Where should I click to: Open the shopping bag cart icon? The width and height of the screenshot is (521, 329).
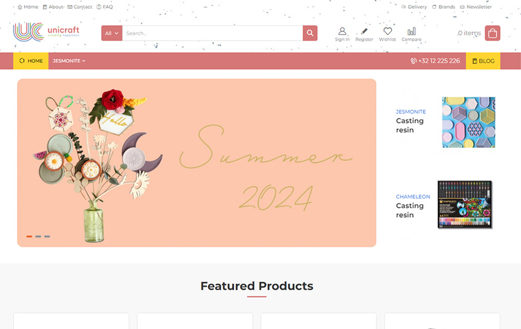pyautogui.click(x=492, y=33)
